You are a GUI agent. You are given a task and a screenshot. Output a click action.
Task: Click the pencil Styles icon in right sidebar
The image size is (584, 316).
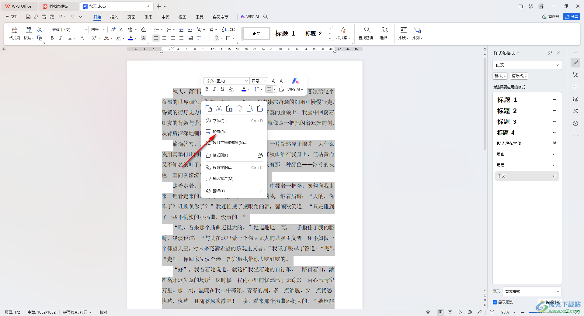(575, 63)
